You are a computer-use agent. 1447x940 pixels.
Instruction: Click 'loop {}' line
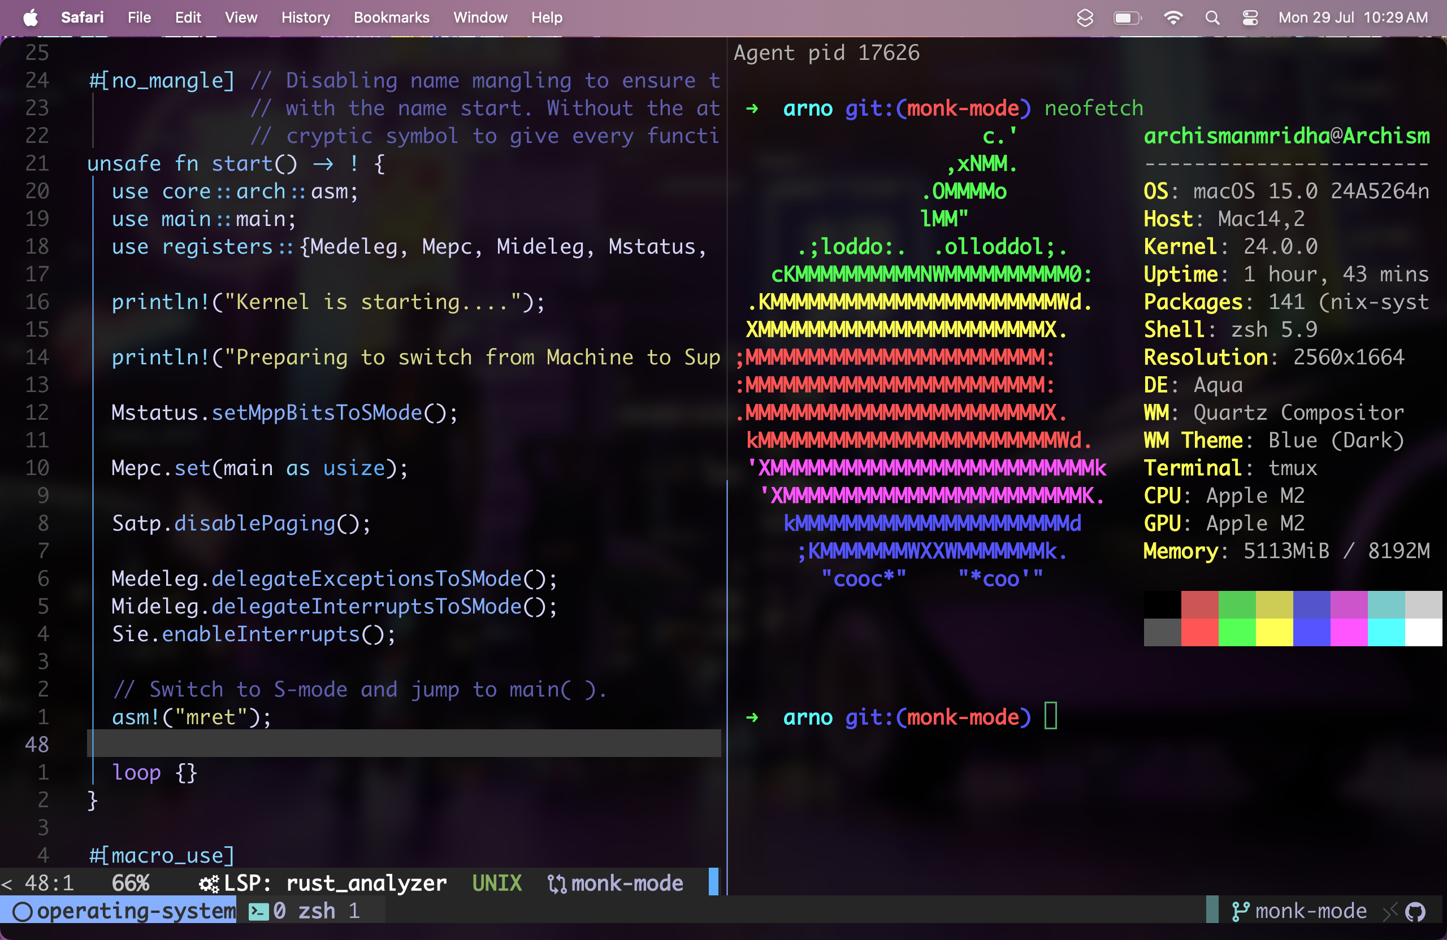154,772
